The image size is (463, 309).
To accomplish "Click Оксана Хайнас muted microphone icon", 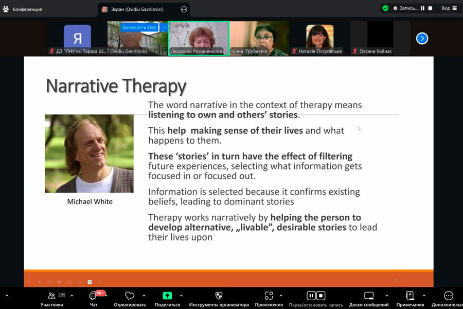I will pos(355,51).
